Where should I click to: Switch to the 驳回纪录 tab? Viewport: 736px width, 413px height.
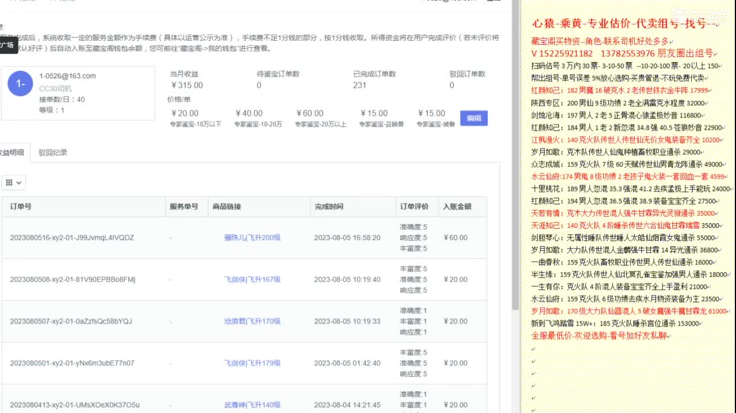click(x=53, y=152)
